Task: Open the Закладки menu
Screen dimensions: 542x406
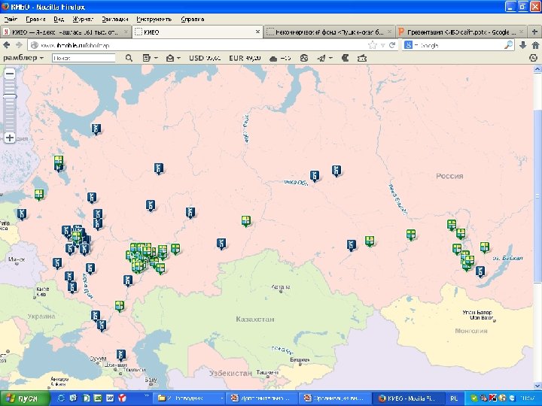Action: (x=114, y=20)
